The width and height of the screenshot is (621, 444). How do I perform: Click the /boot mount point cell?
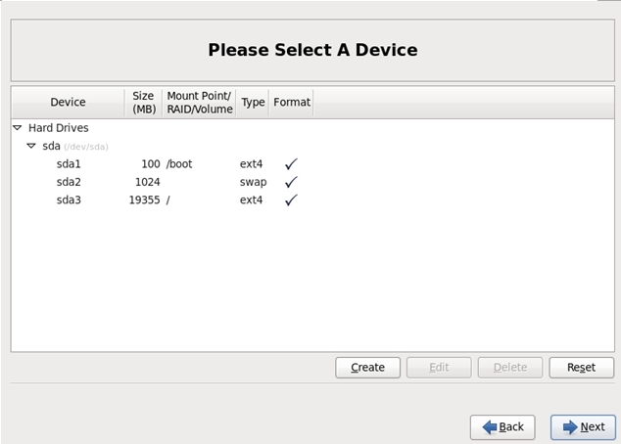pyautogui.click(x=179, y=164)
